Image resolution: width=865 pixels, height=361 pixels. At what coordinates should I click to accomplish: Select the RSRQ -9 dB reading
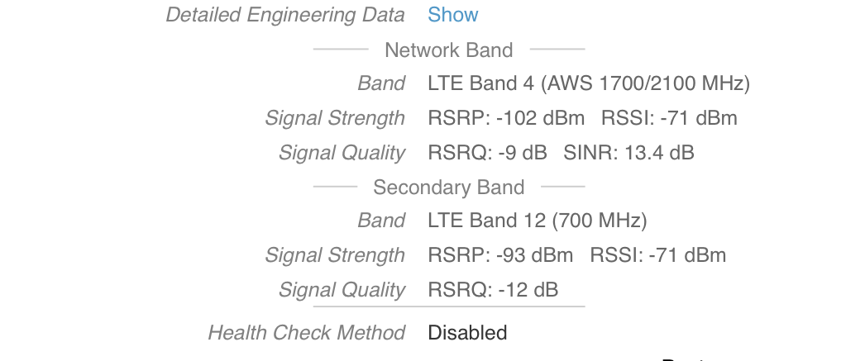point(489,152)
